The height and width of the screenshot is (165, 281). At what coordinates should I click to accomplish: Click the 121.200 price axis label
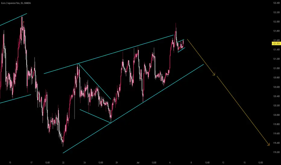click(x=276, y=59)
